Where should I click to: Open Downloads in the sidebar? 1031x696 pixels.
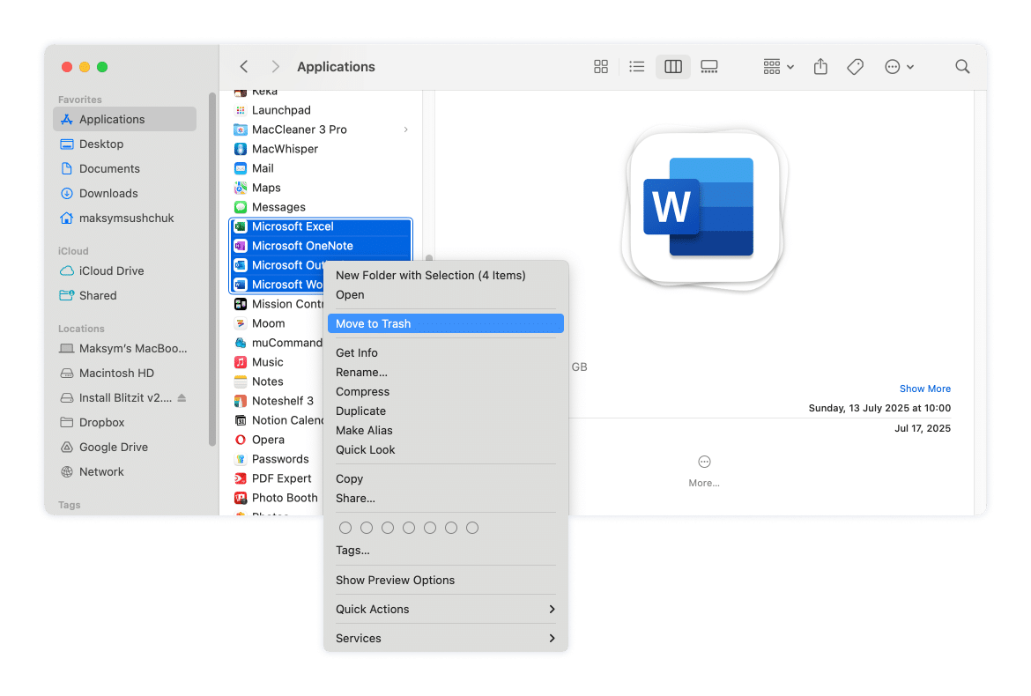click(x=125, y=193)
